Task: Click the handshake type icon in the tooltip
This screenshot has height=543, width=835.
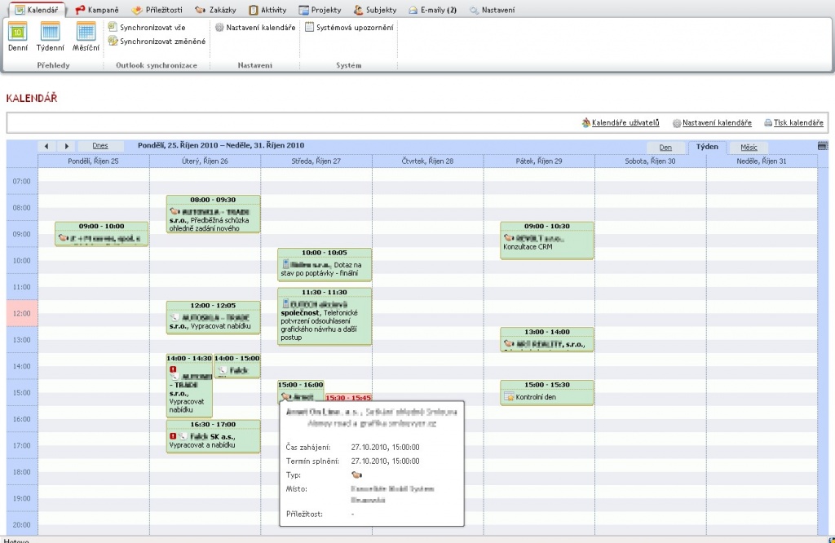Action: [x=356, y=475]
